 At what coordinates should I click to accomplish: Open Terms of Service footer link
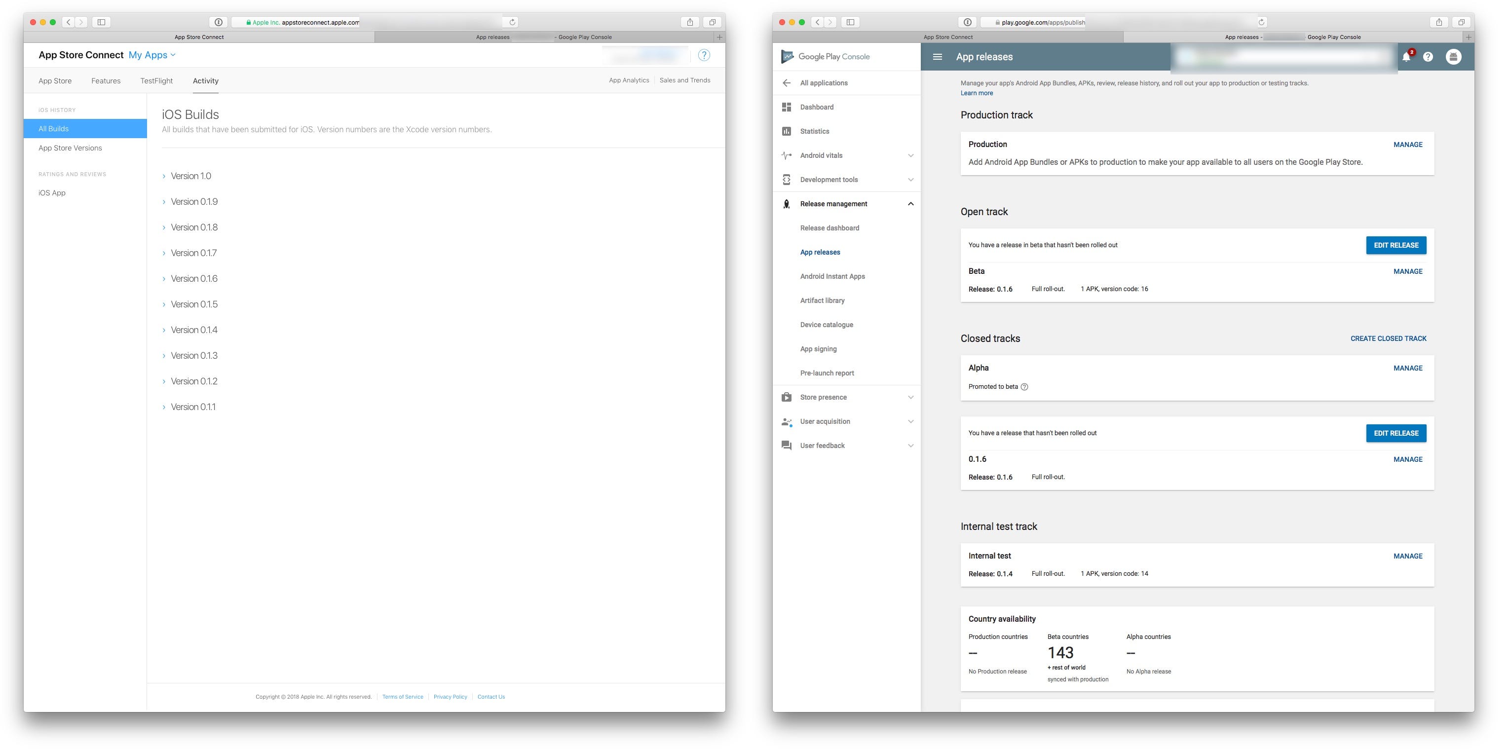(x=403, y=697)
